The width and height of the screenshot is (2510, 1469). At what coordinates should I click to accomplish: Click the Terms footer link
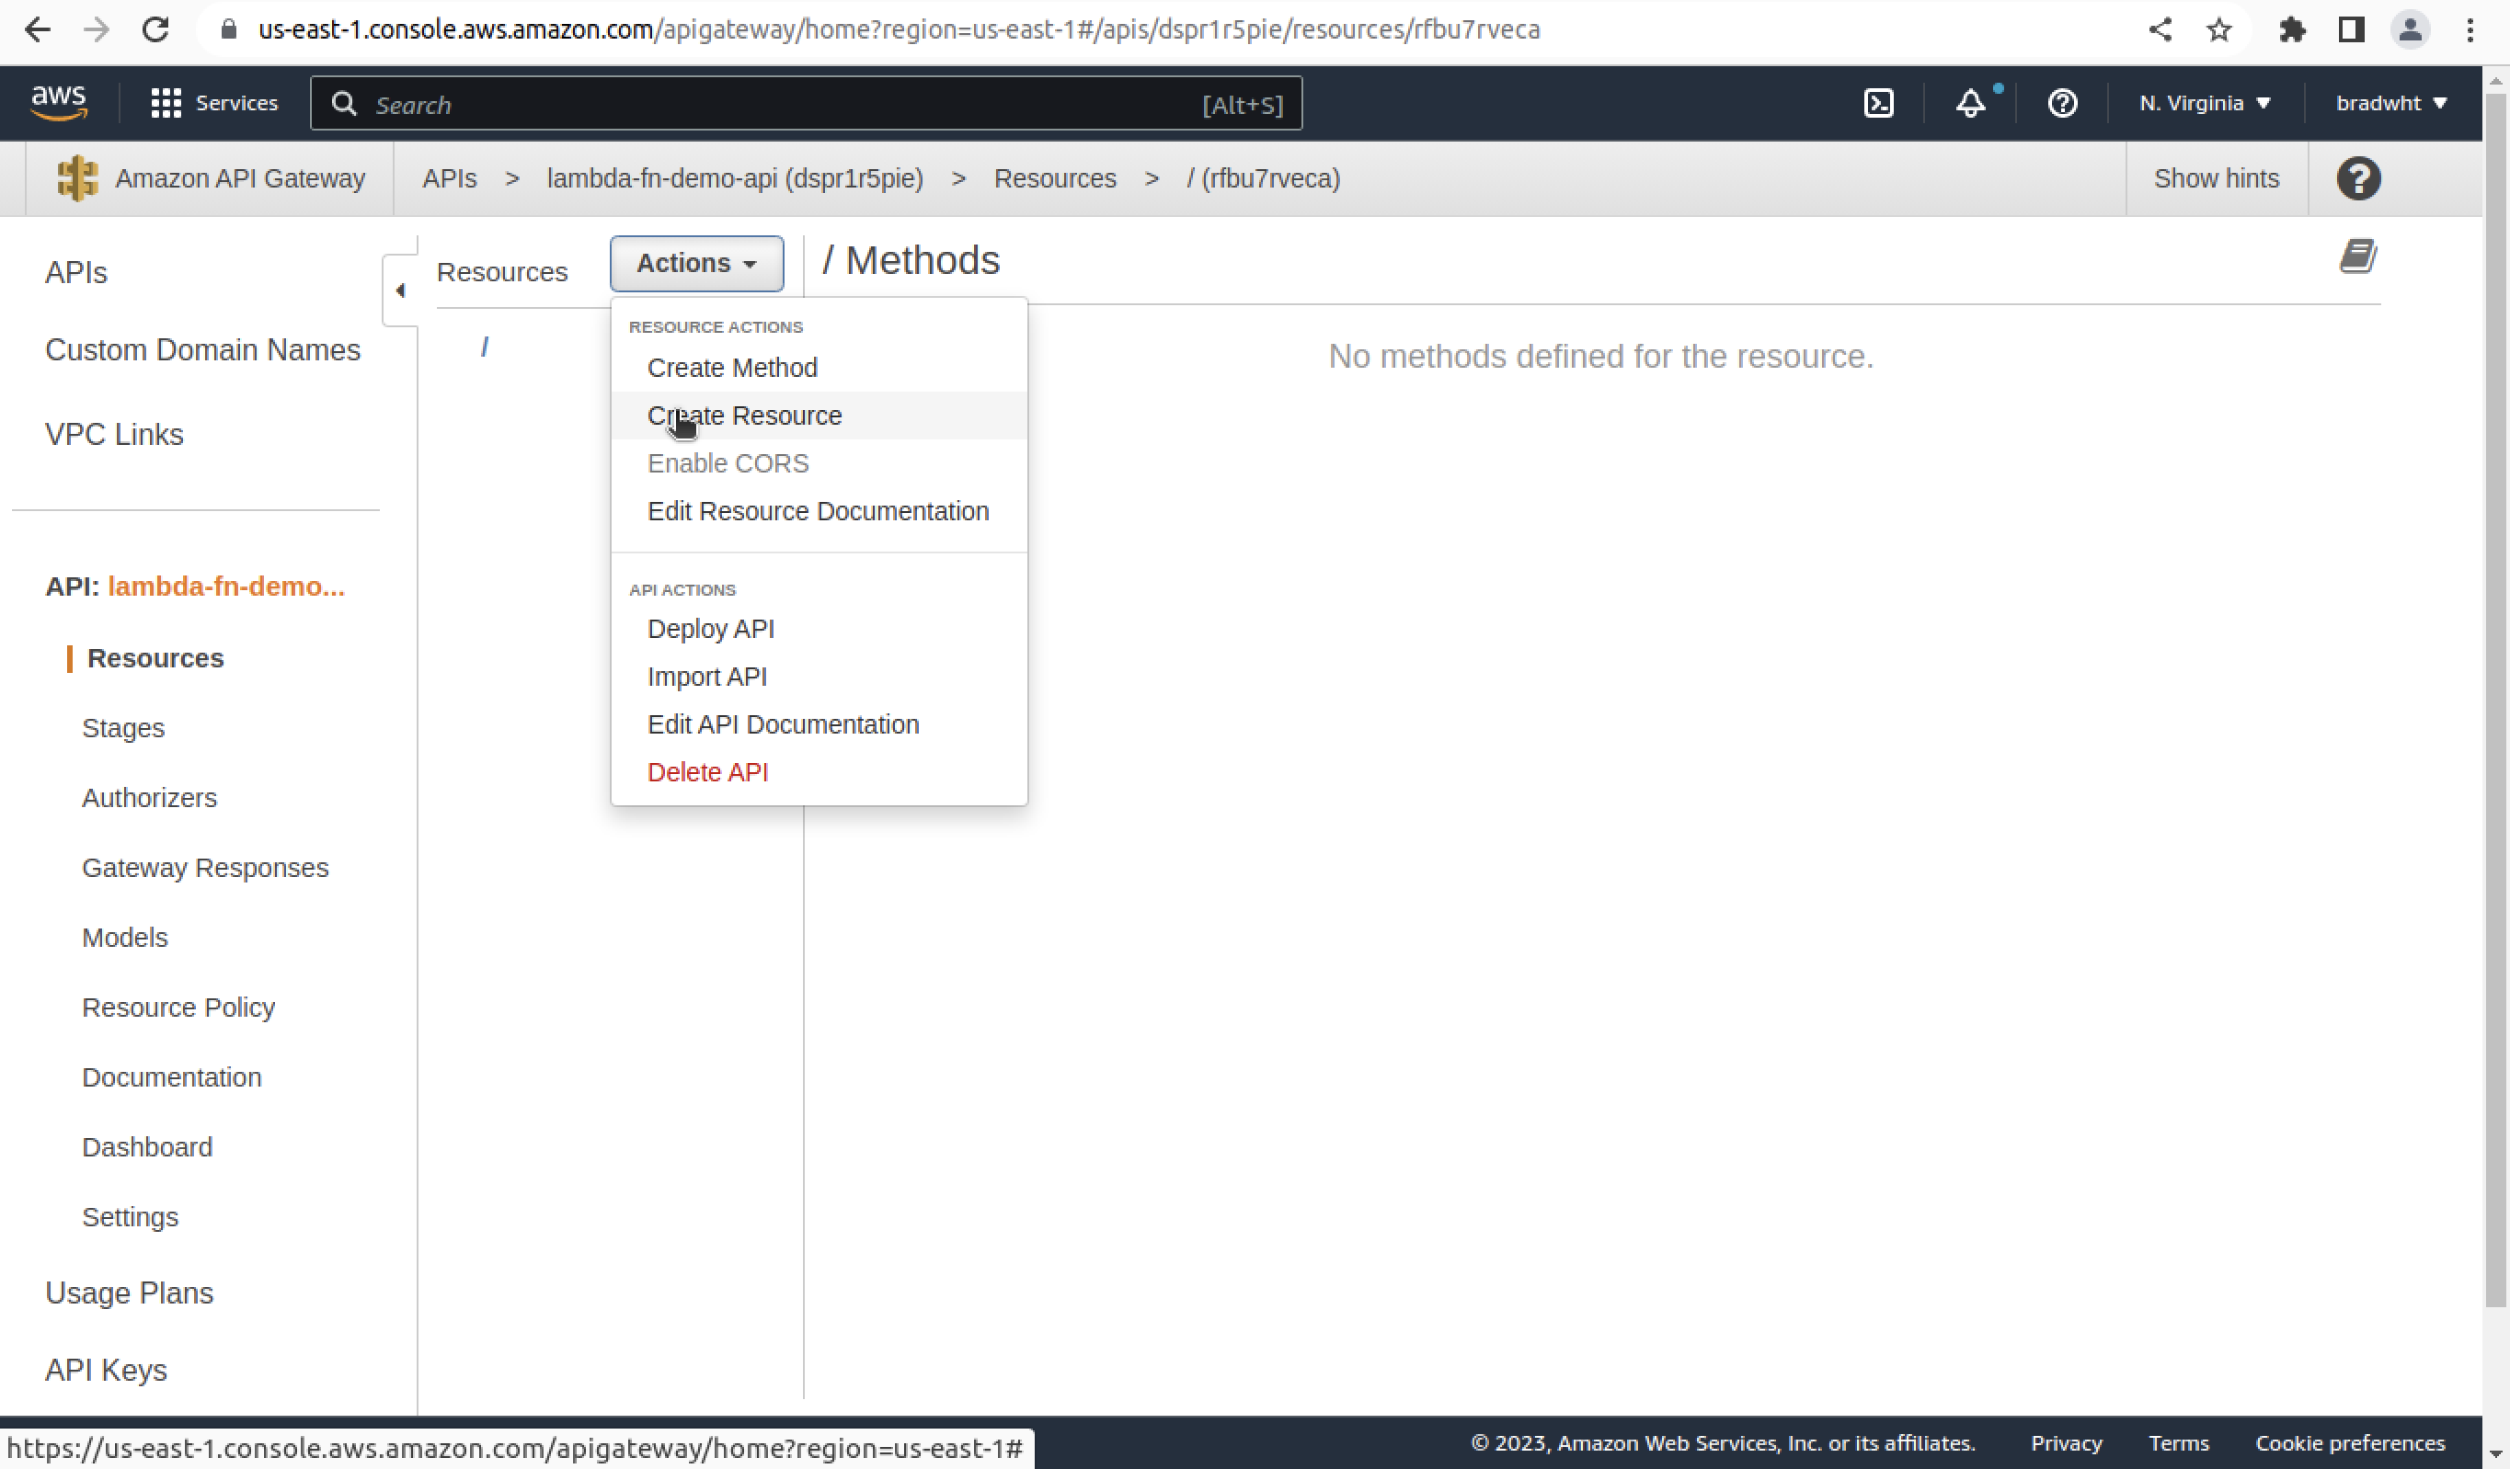tap(2178, 1444)
